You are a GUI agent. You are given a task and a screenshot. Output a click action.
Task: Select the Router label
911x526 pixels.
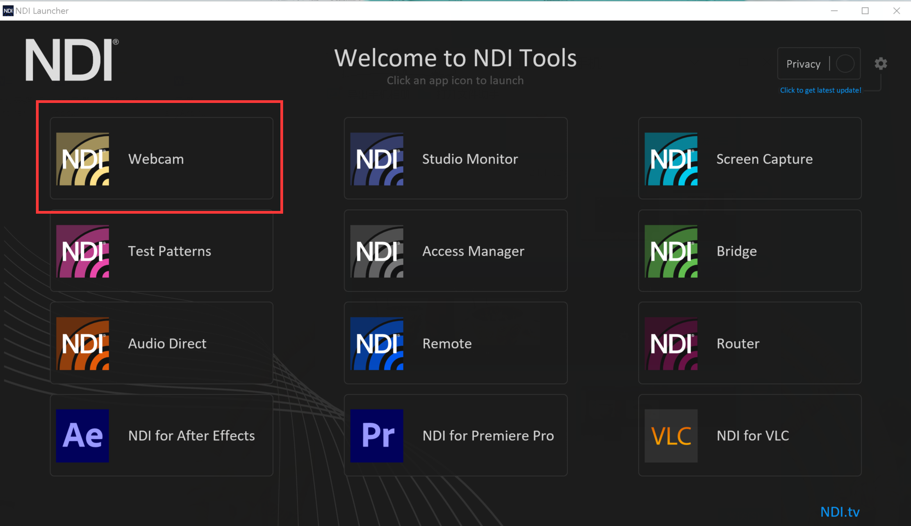coord(738,344)
